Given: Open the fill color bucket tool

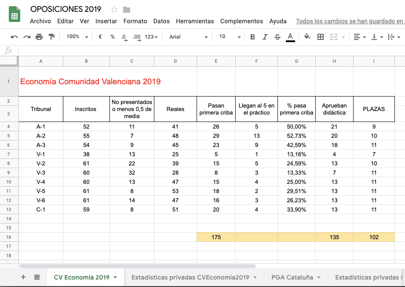Looking at the screenshot, I should (x=307, y=37).
